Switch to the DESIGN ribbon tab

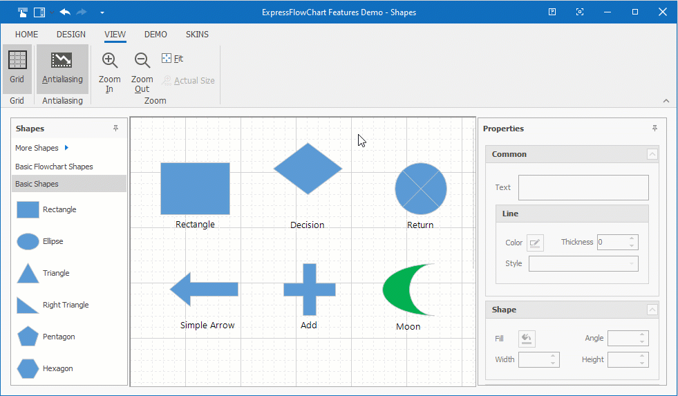click(x=71, y=35)
